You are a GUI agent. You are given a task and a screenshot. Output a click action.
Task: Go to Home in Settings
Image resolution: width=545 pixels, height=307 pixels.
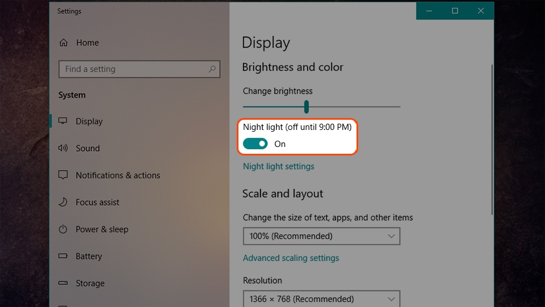(x=87, y=43)
